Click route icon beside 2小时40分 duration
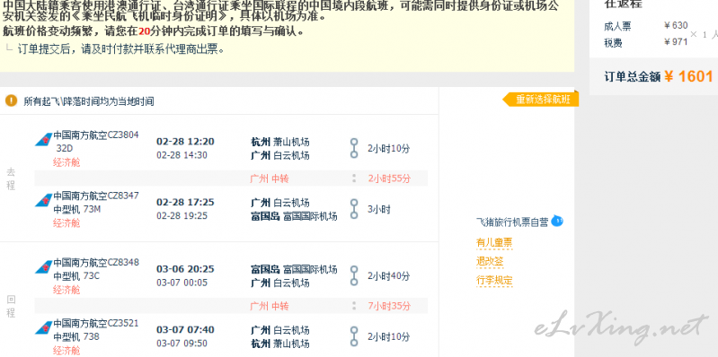 pyautogui.click(x=354, y=275)
